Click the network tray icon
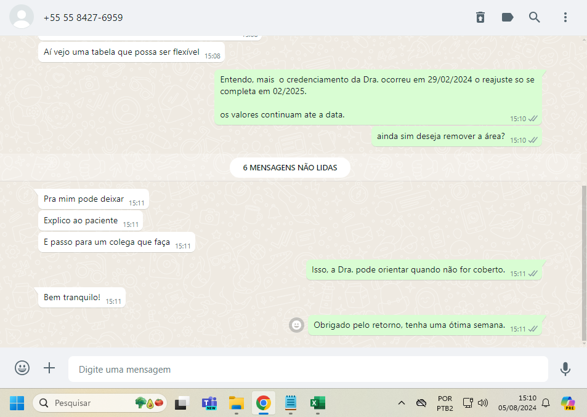Screen dimensions: 587x417 coord(468,403)
